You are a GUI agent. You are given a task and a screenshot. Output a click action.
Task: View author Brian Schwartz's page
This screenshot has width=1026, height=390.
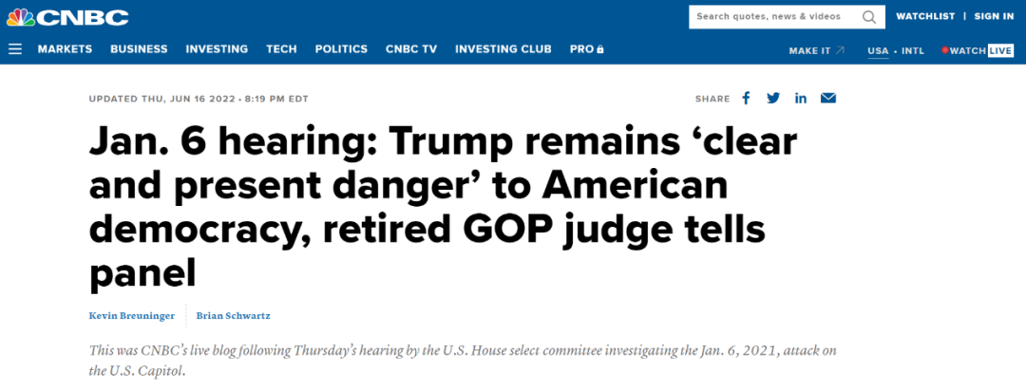tap(234, 316)
